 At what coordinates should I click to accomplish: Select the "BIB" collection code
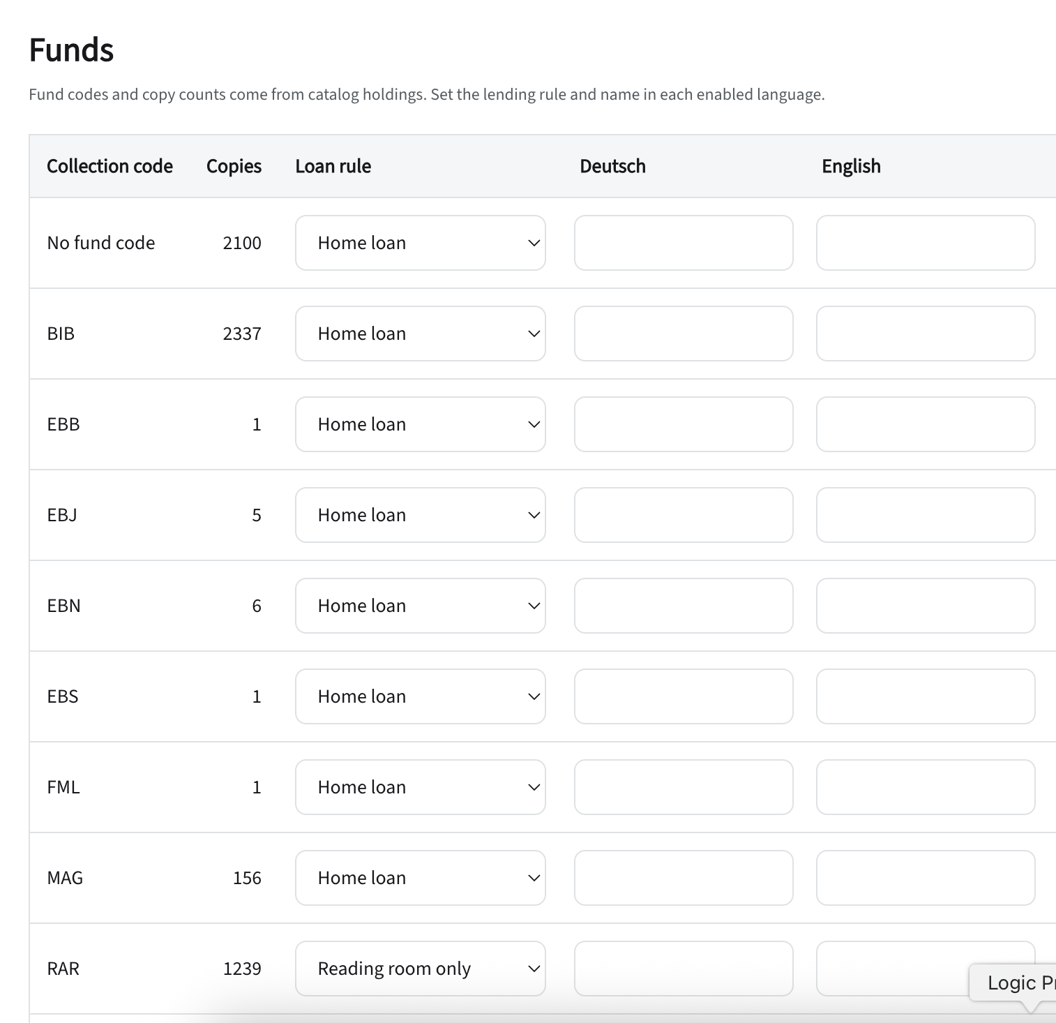click(x=61, y=334)
